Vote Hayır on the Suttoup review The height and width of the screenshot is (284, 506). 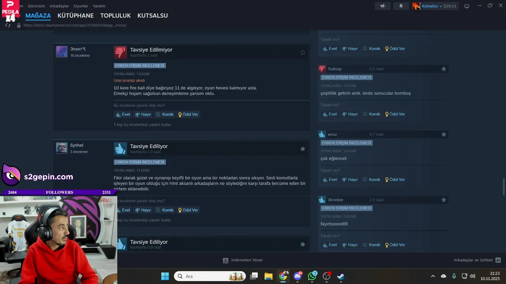pos(350,114)
